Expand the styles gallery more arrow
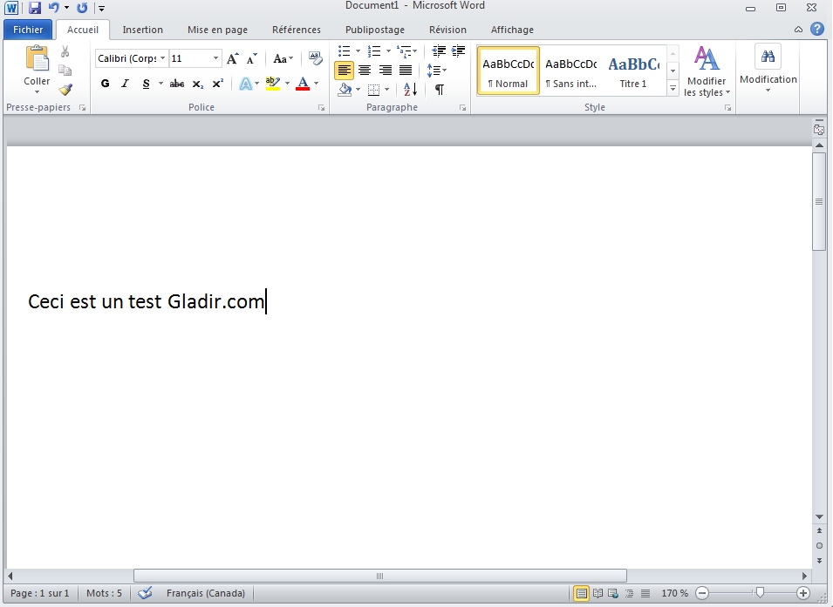This screenshot has width=833, height=607. [x=673, y=89]
